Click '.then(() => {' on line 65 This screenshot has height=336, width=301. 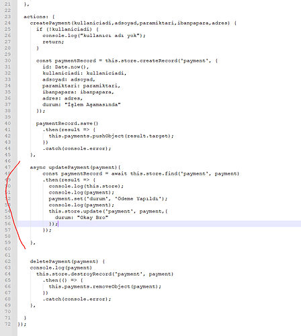(x=62, y=280)
